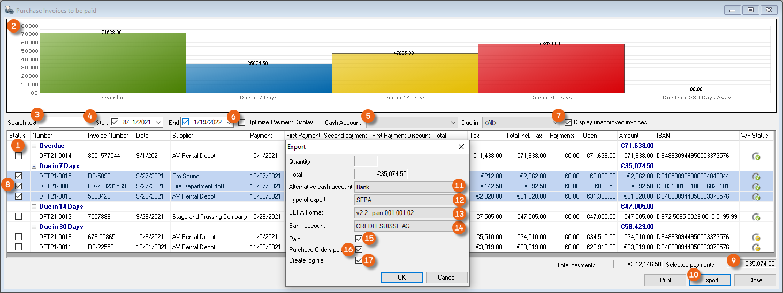Tick the status checkbox for DFT21-0014

(x=19, y=156)
